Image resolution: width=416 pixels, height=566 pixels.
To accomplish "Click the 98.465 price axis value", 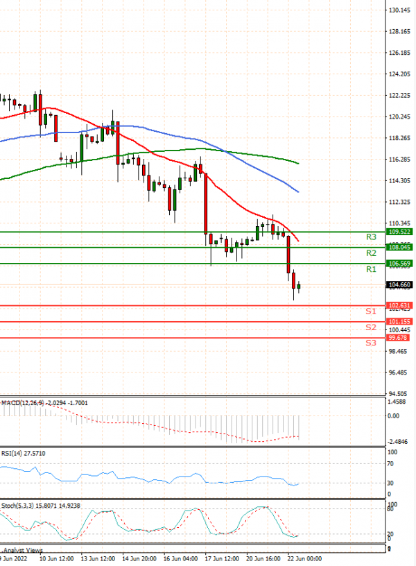I will tap(398, 351).
